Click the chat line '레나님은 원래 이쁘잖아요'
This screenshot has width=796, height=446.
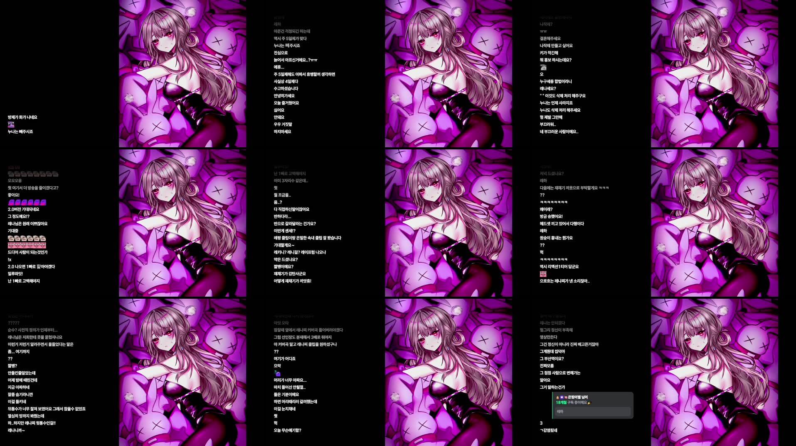coord(27,224)
